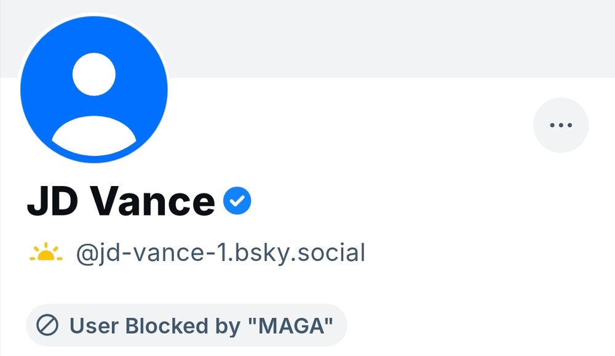Expand the more actions menu via ellipsis
The image size is (615, 356).
point(560,125)
